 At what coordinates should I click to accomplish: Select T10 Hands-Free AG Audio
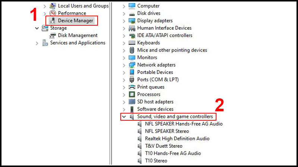click(x=173, y=153)
